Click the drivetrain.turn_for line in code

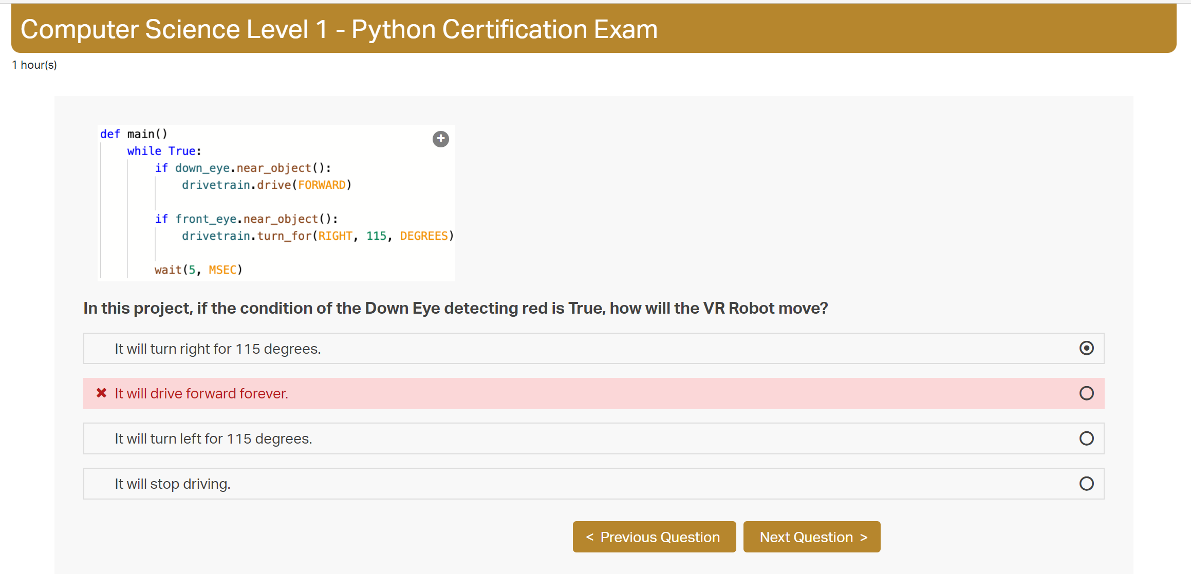(x=317, y=236)
